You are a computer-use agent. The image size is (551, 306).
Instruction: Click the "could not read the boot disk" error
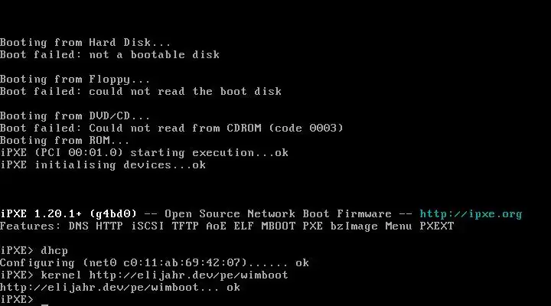pyautogui.click(x=185, y=92)
